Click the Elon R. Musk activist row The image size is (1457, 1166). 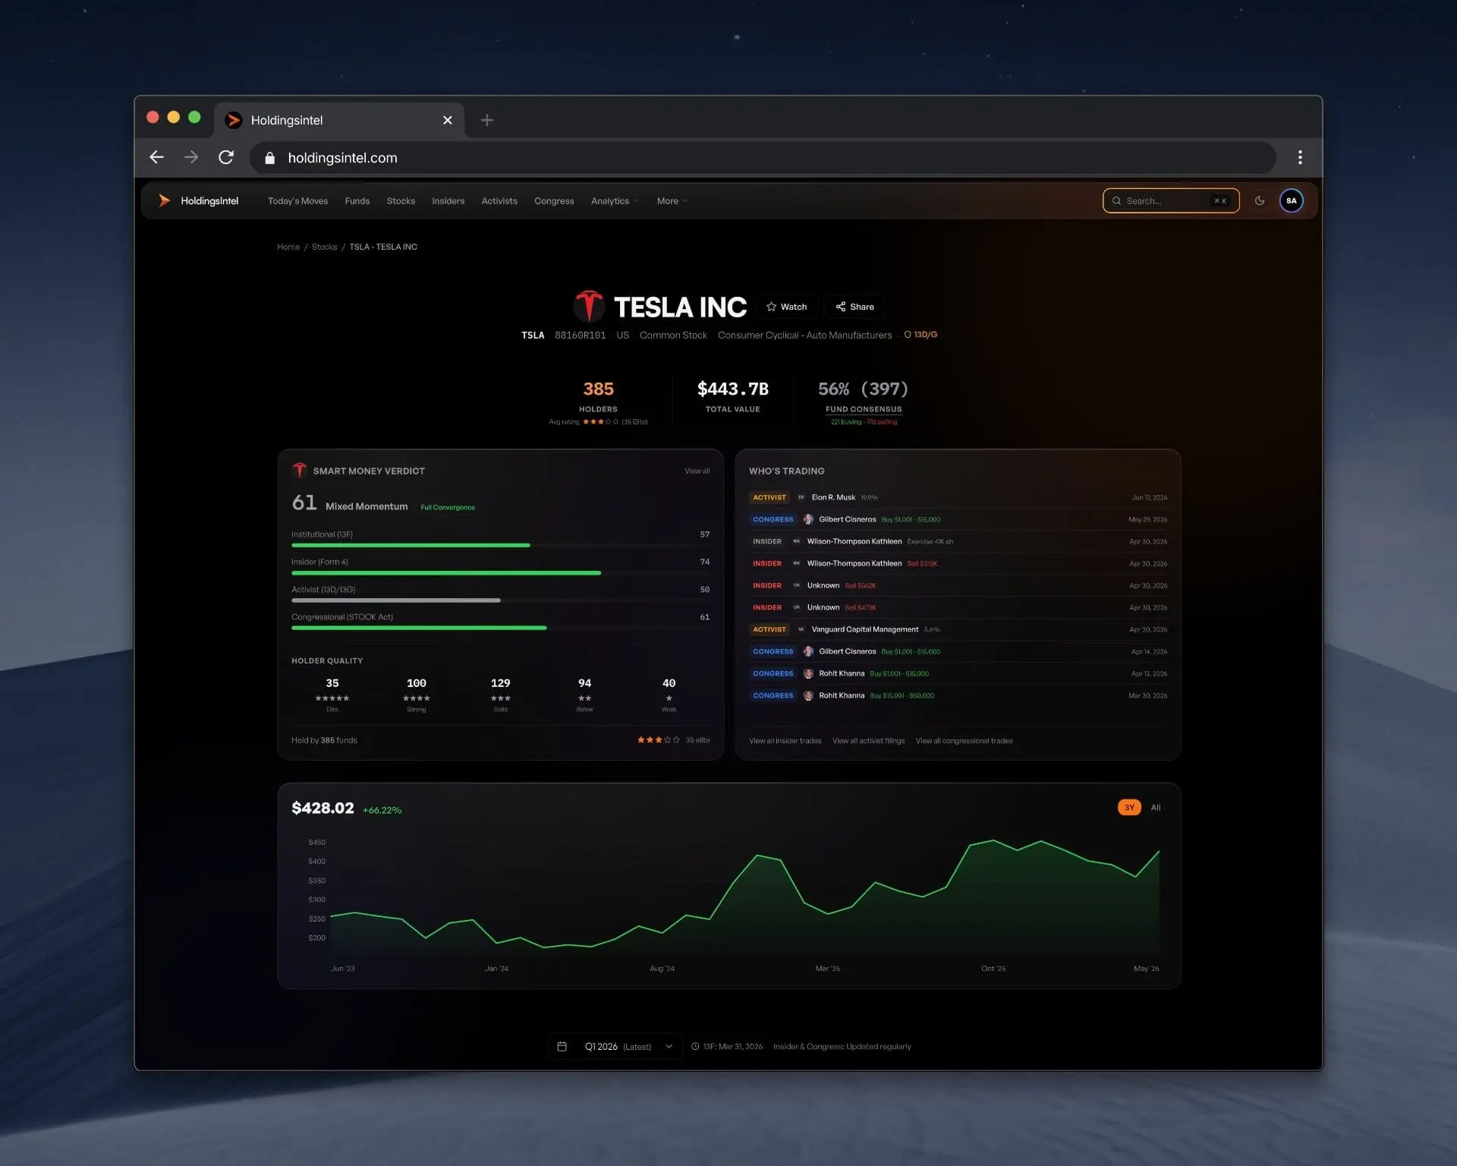coord(958,498)
